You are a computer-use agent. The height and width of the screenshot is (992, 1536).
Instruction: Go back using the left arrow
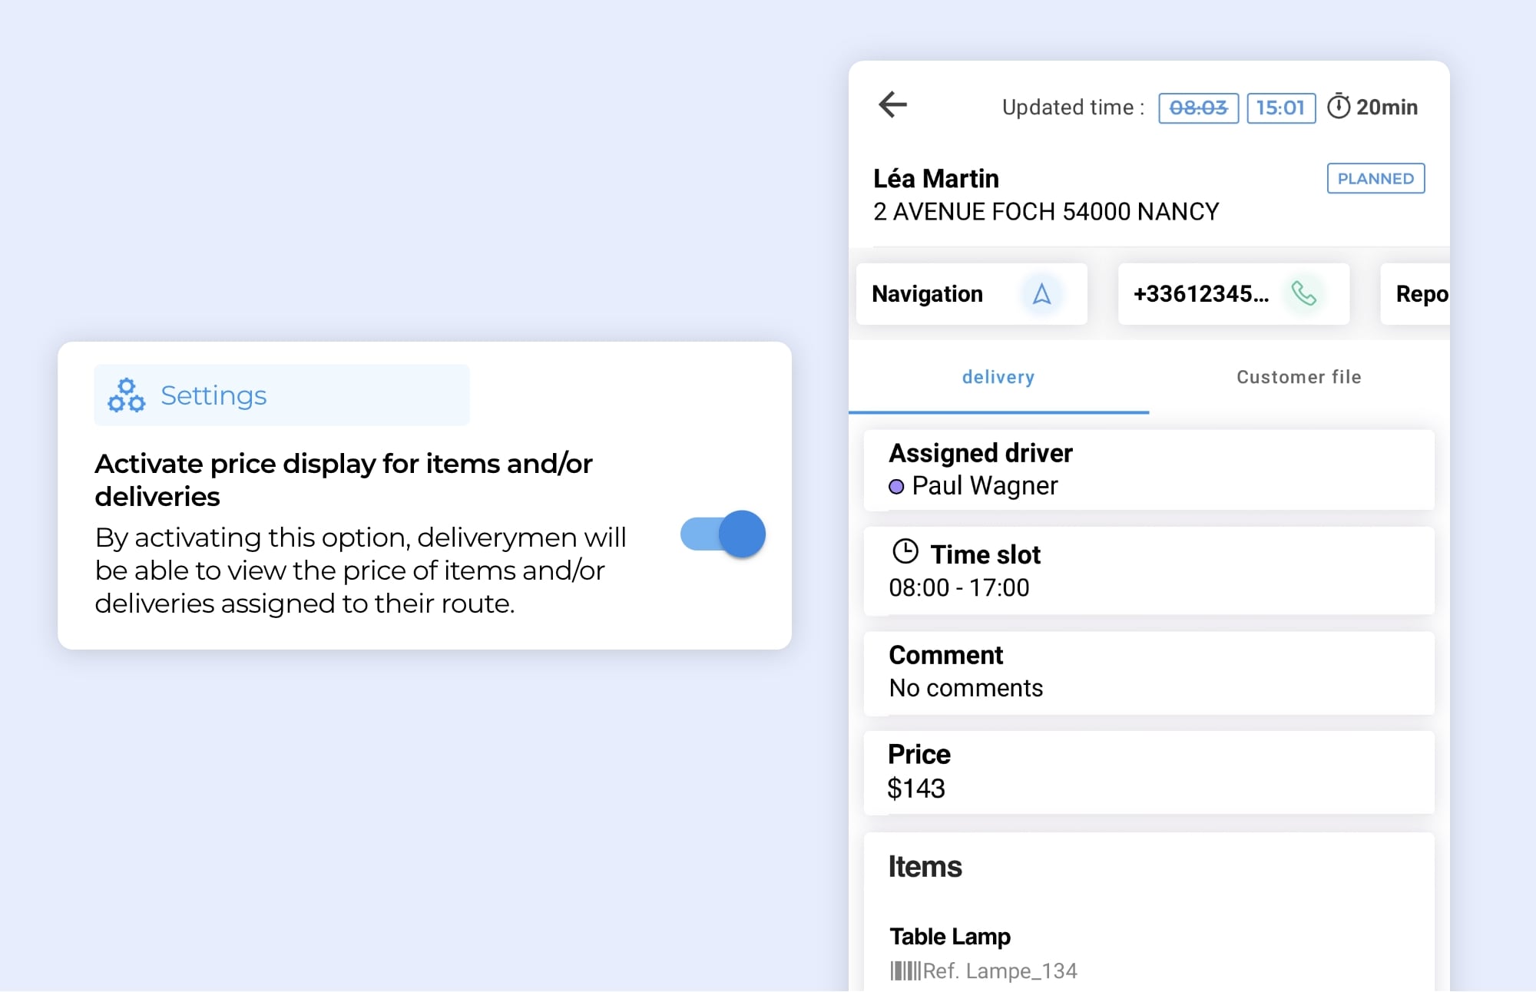click(x=892, y=104)
